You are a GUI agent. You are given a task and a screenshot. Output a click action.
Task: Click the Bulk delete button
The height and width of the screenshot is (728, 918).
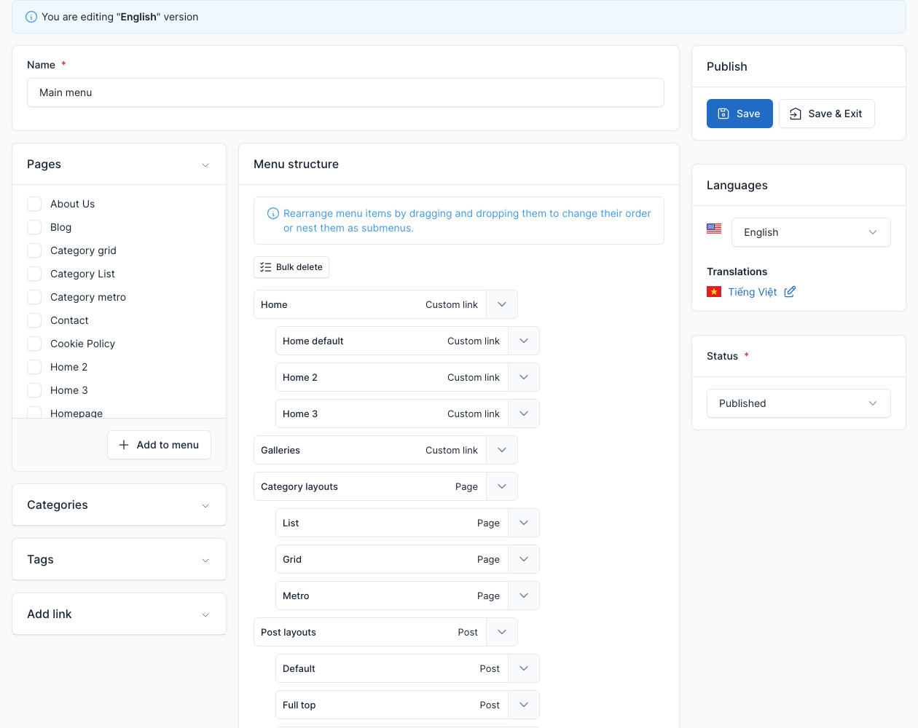pyautogui.click(x=291, y=267)
